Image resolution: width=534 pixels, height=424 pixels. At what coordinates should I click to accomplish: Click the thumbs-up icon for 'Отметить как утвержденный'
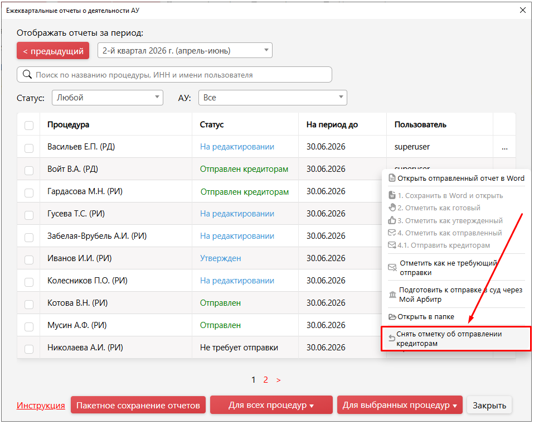pos(392,220)
